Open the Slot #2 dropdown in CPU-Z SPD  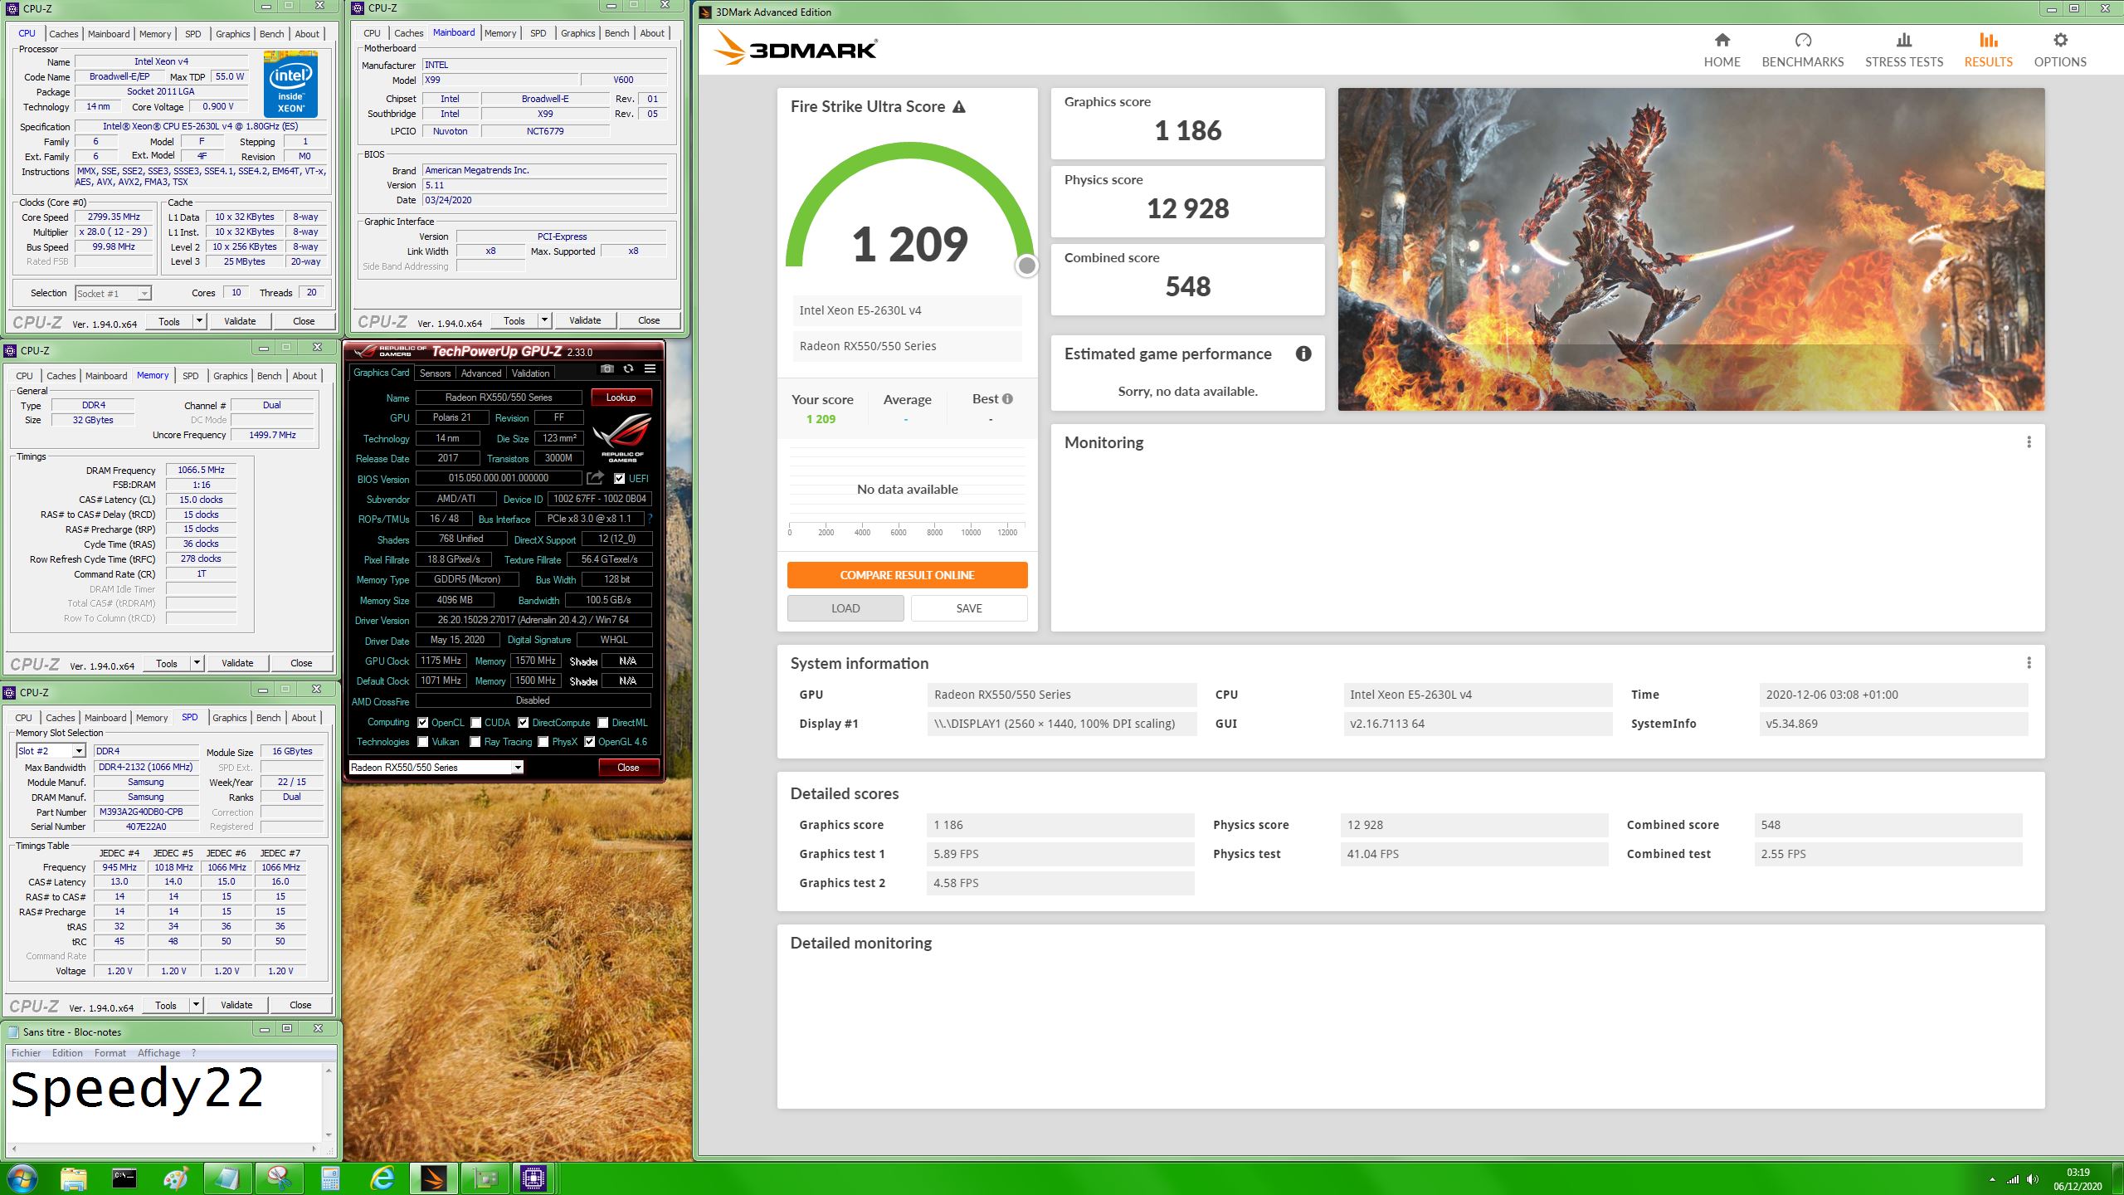tap(51, 751)
